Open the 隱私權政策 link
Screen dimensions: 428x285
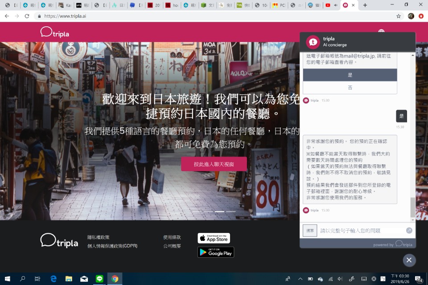click(x=98, y=237)
